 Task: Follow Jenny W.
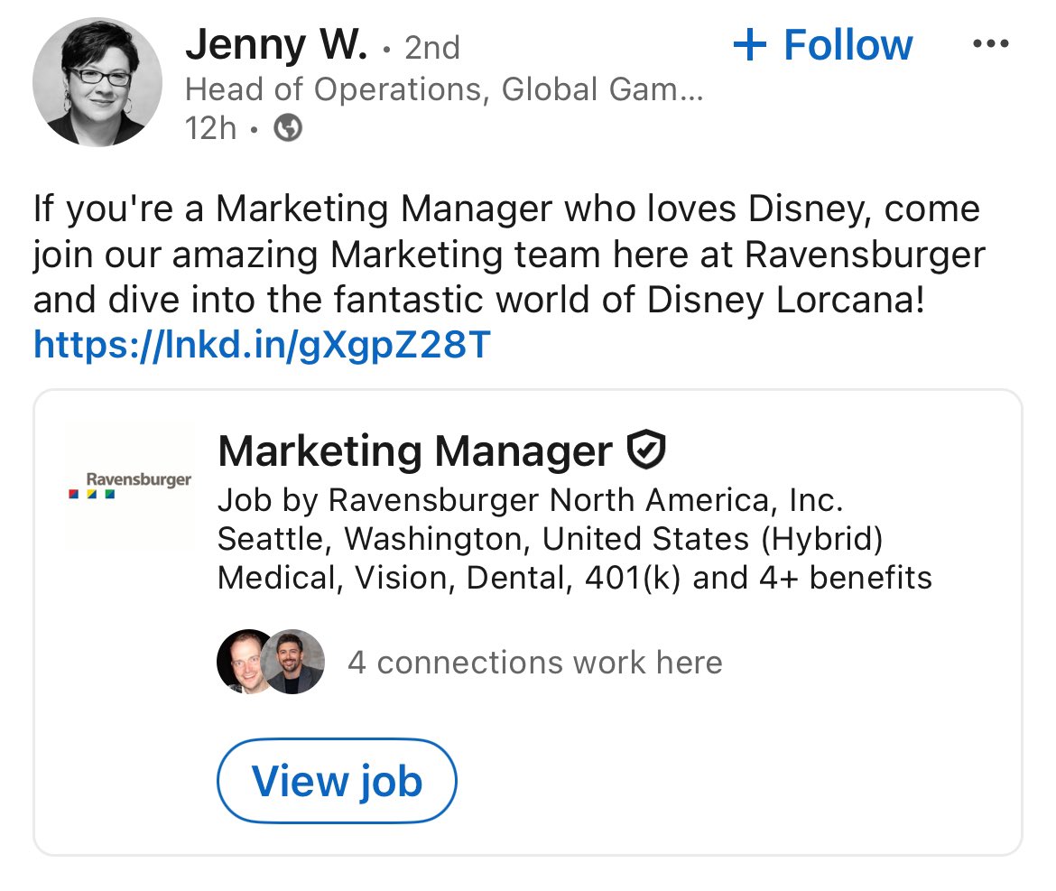[x=823, y=45]
